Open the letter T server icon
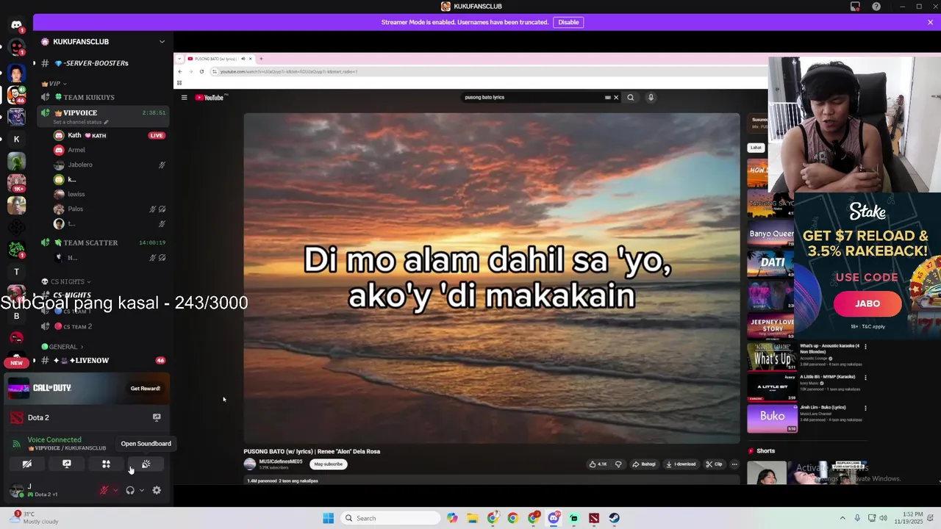The width and height of the screenshot is (941, 529). [16, 271]
